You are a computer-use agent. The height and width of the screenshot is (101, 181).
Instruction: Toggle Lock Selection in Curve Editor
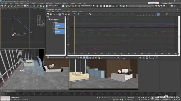51,14
